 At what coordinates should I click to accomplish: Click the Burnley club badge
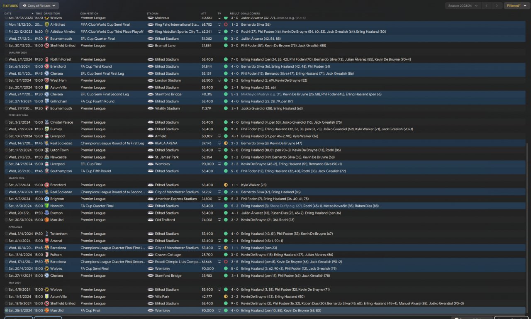coord(46,129)
